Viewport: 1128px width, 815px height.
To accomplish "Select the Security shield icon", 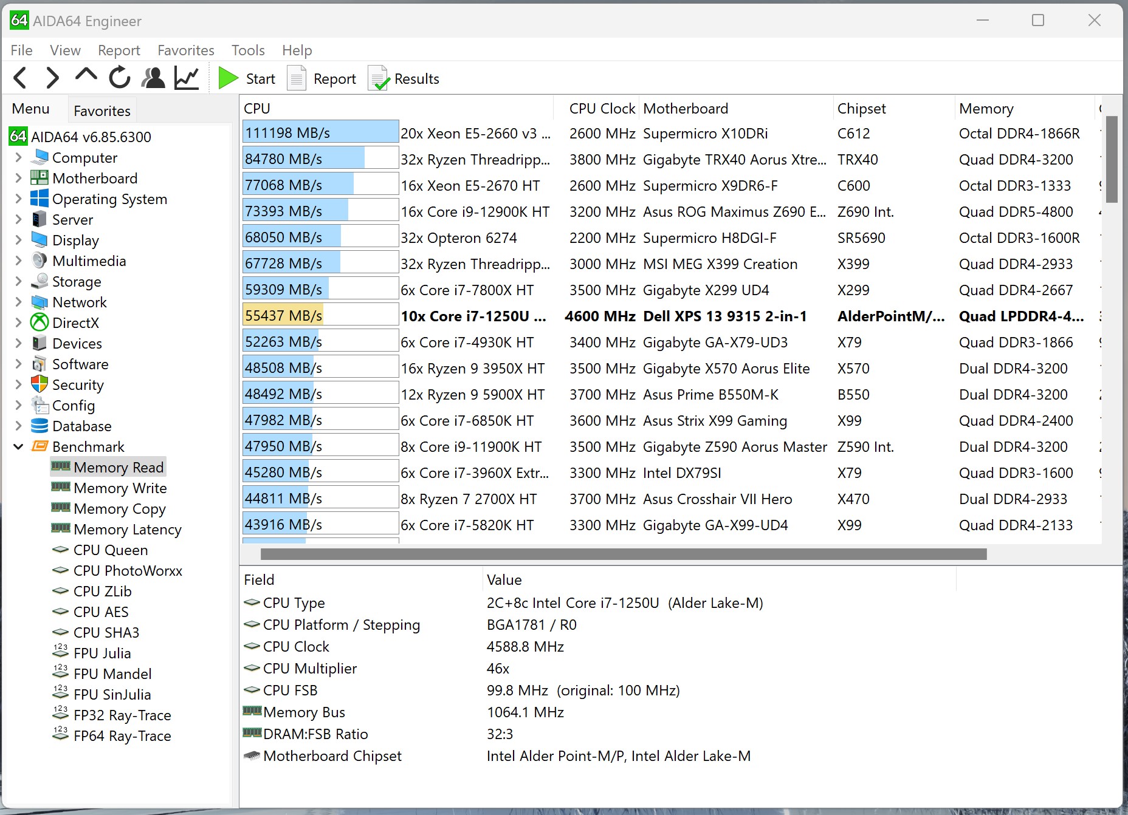I will 40,384.
